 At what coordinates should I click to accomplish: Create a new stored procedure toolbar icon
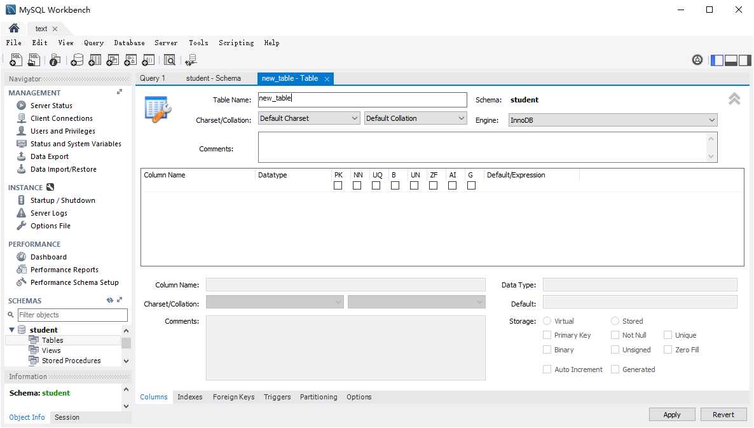[130, 60]
